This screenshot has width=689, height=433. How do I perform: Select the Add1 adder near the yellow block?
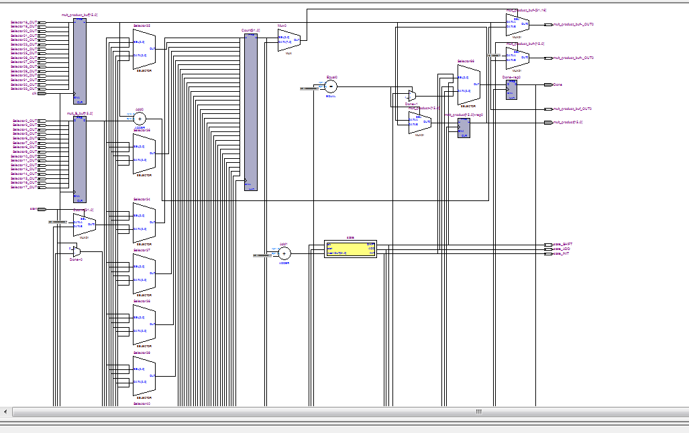[285, 253]
